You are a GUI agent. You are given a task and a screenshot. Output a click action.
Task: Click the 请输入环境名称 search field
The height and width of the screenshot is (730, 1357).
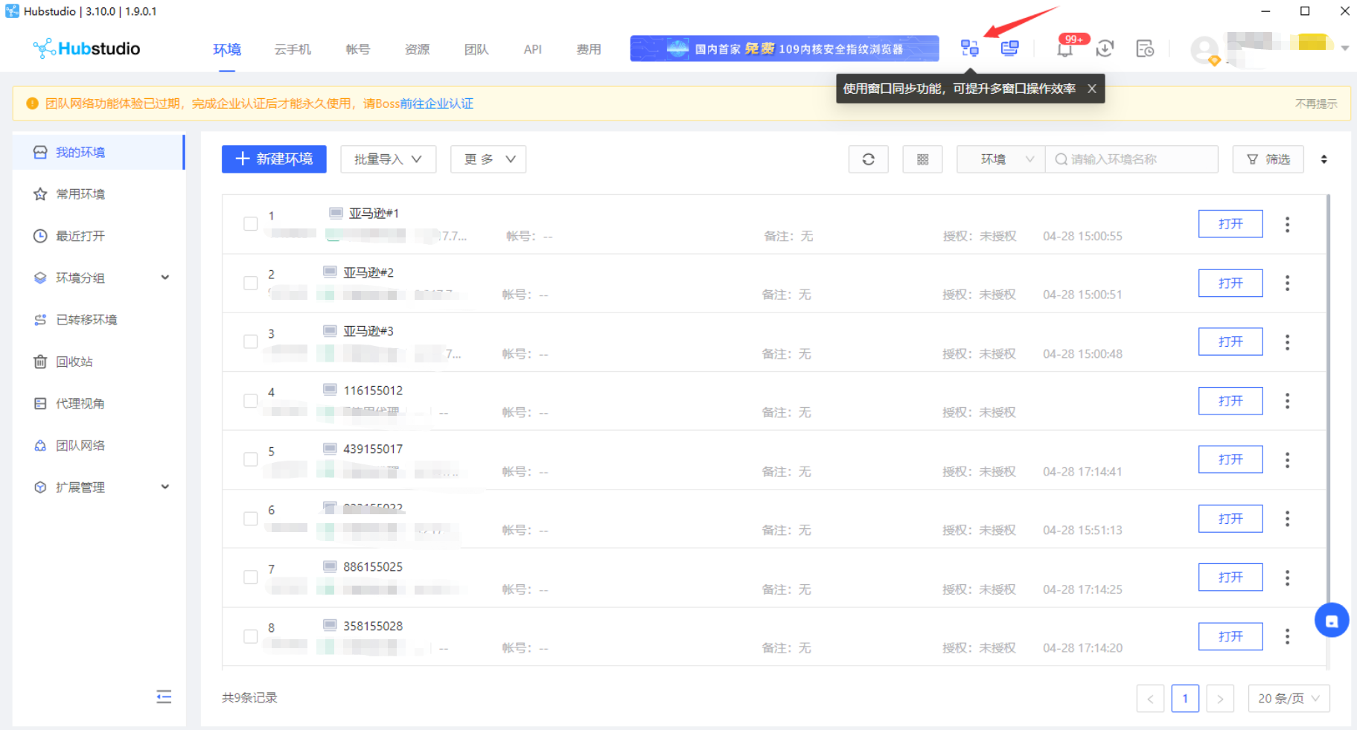(x=1131, y=159)
